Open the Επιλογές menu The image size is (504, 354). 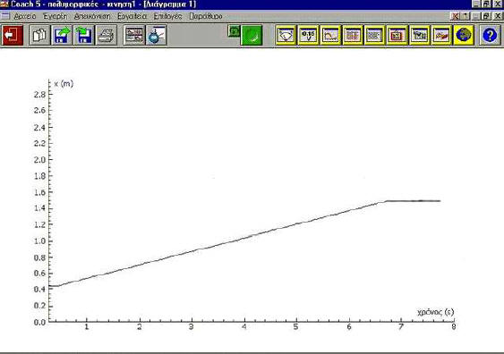167,16
